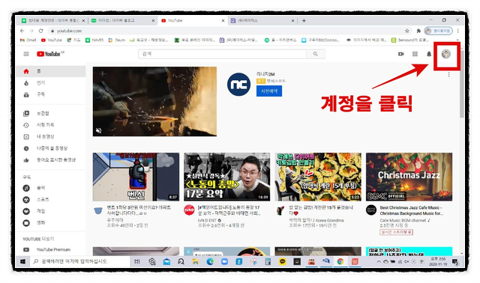Click the youtube.com address bar

pos(226,31)
